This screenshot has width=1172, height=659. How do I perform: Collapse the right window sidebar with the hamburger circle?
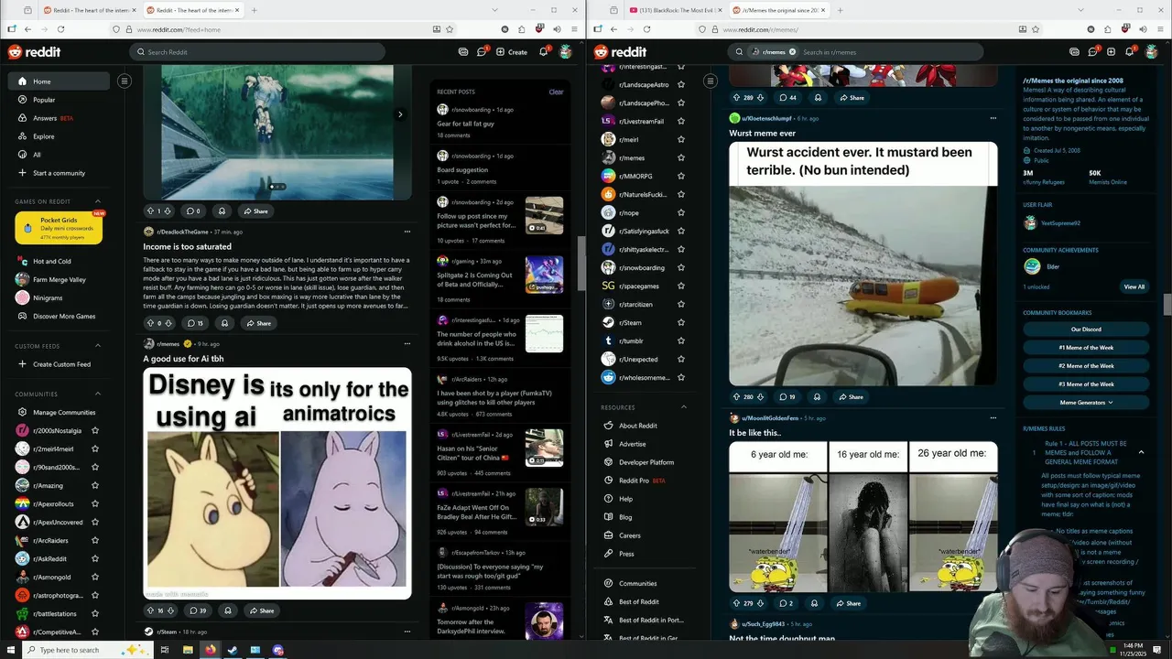pos(711,81)
